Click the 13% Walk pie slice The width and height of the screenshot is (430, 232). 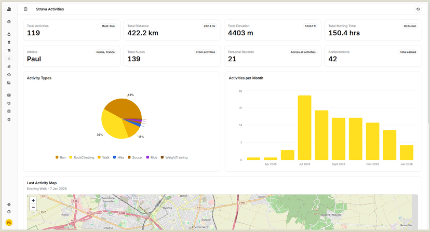point(131,128)
